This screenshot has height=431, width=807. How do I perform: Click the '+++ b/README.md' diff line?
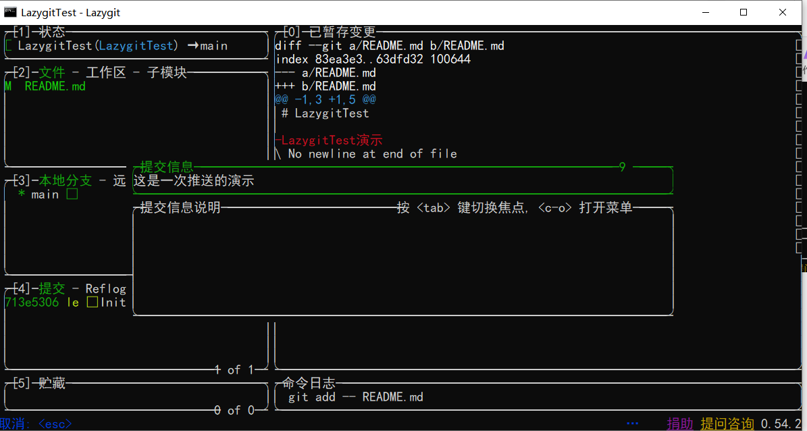326,86
